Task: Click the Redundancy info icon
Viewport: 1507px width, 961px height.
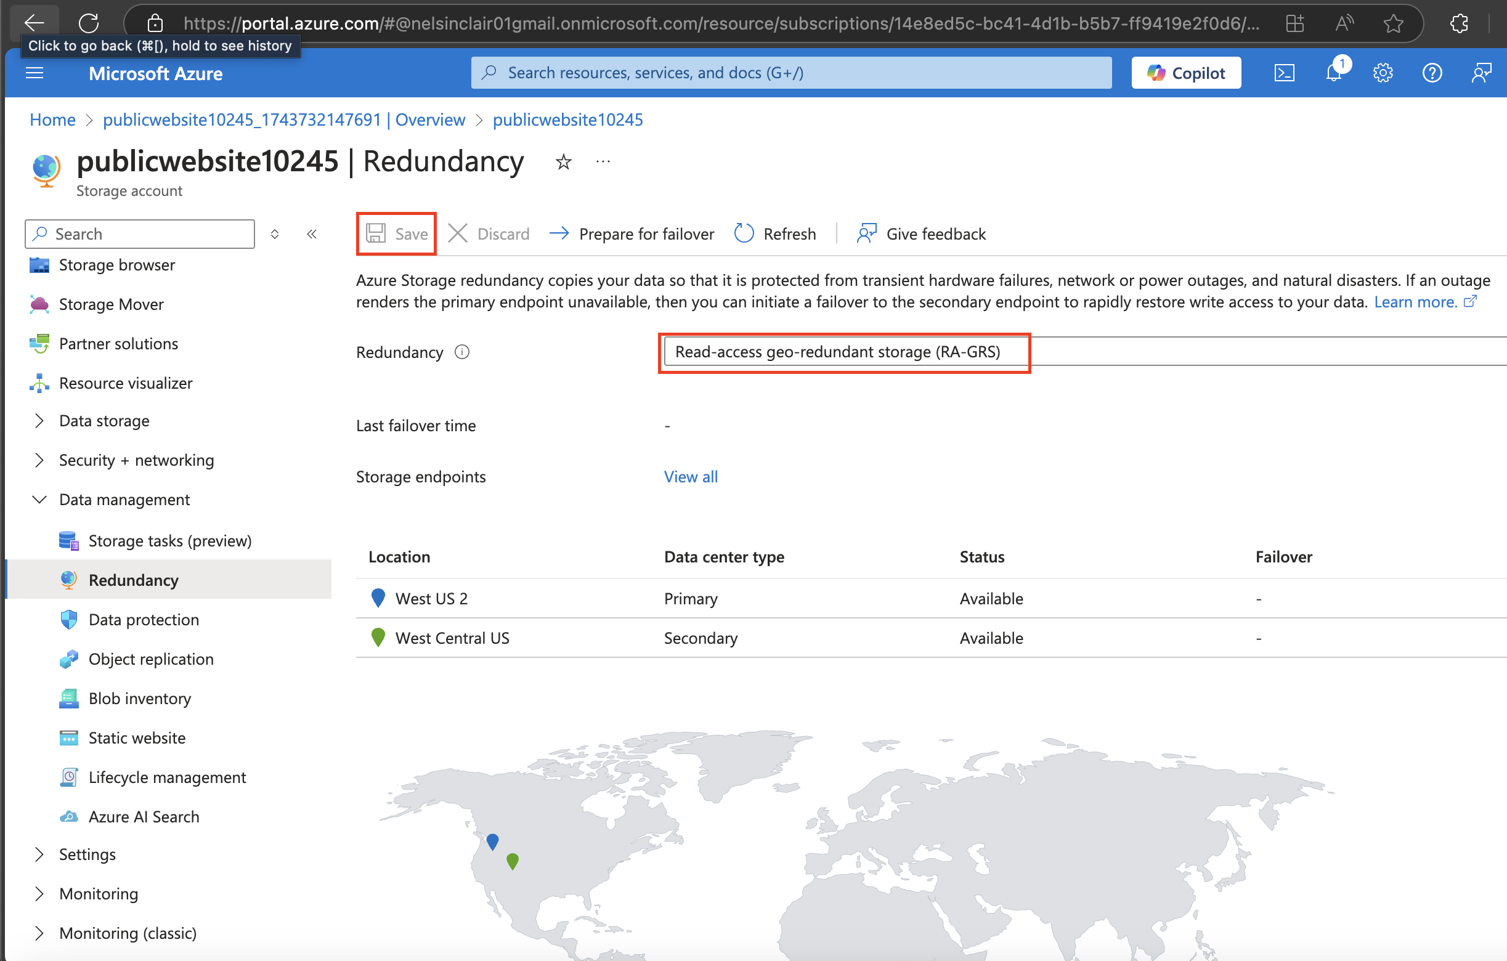Action: 462,352
